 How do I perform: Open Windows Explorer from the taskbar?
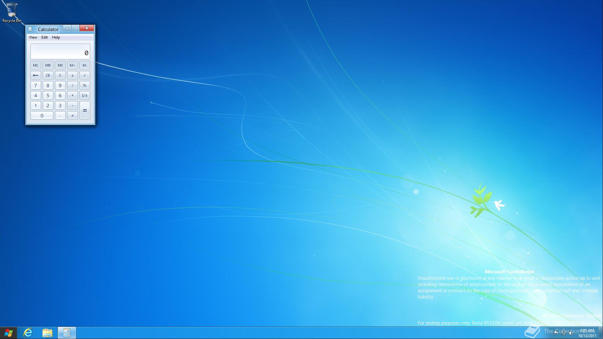pos(47,333)
